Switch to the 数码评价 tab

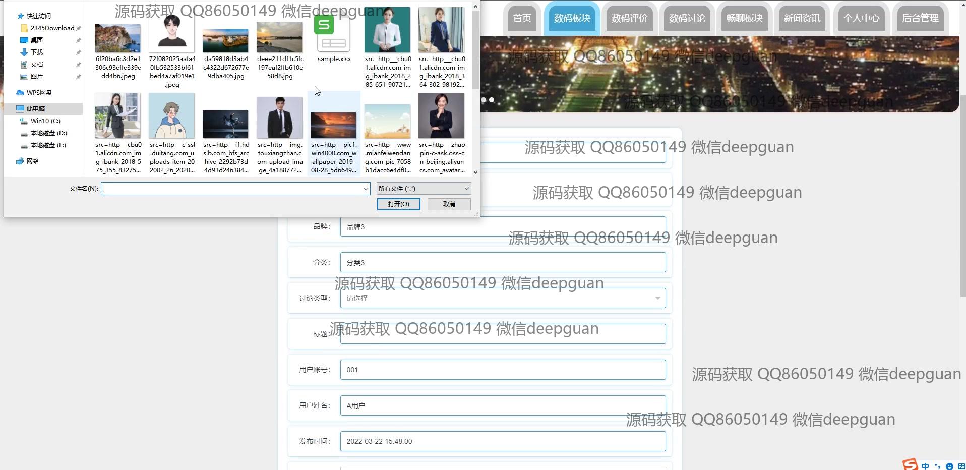(629, 18)
